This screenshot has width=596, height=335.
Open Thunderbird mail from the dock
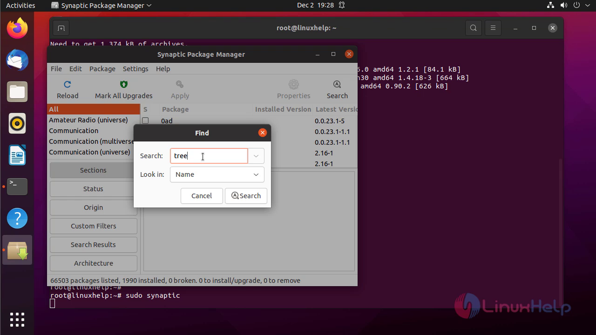click(17, 60)
